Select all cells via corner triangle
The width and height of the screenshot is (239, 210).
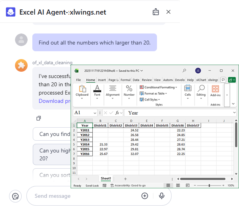(x=75, y=121)
